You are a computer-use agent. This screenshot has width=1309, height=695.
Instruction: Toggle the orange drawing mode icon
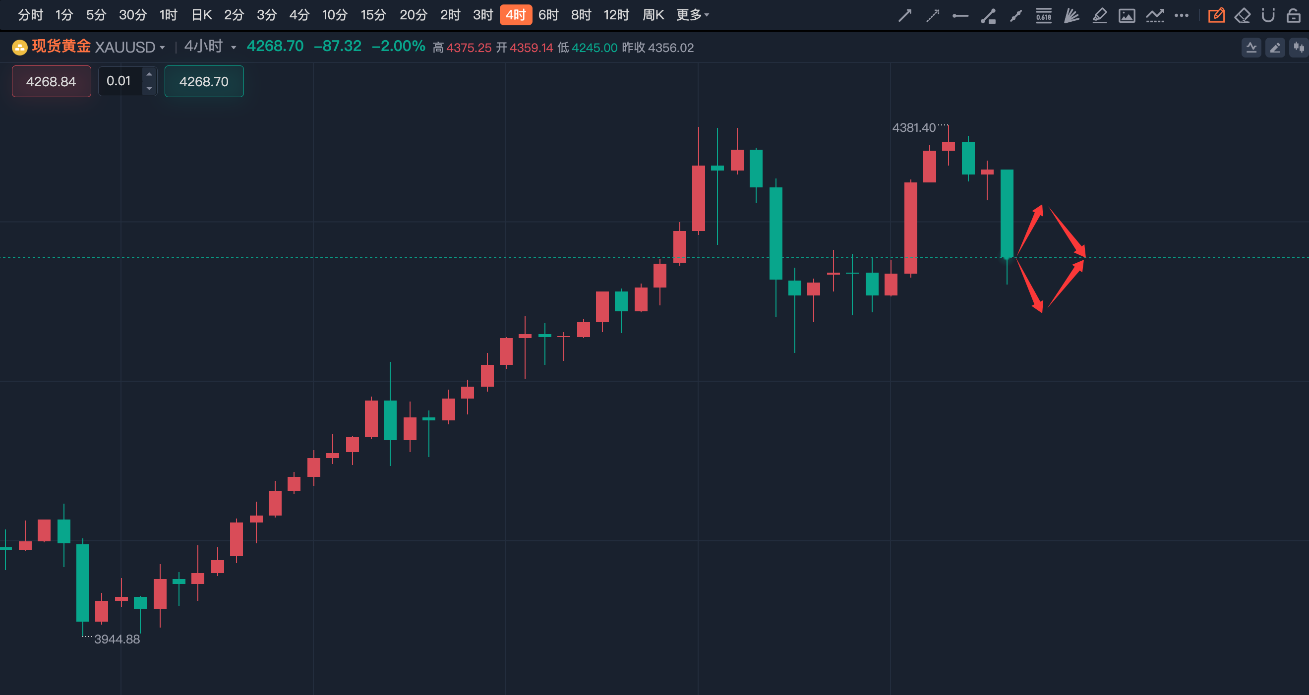1216,15
